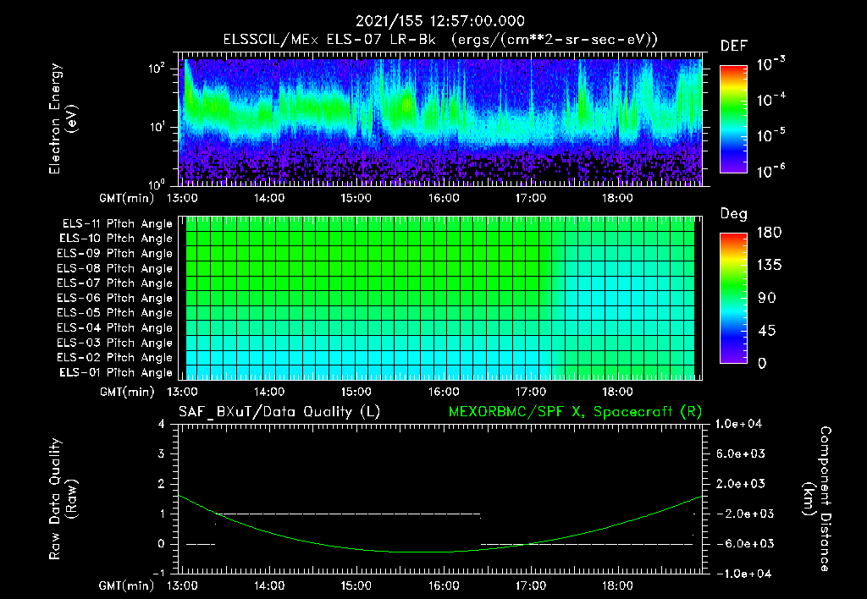The width and height of the screenshot is (867, 599).
Task: Select the SAF_BXuT/Data Quality (L) label
Action: point(279,411)
